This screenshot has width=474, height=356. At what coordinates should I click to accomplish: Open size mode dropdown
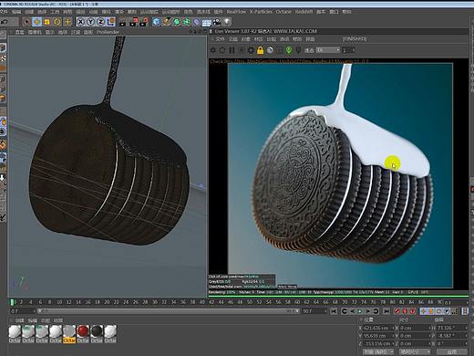click(415, 351)
